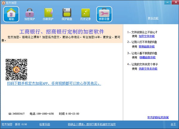Click the 关于 about link
179x129 pixels.
tap(173, 124)
